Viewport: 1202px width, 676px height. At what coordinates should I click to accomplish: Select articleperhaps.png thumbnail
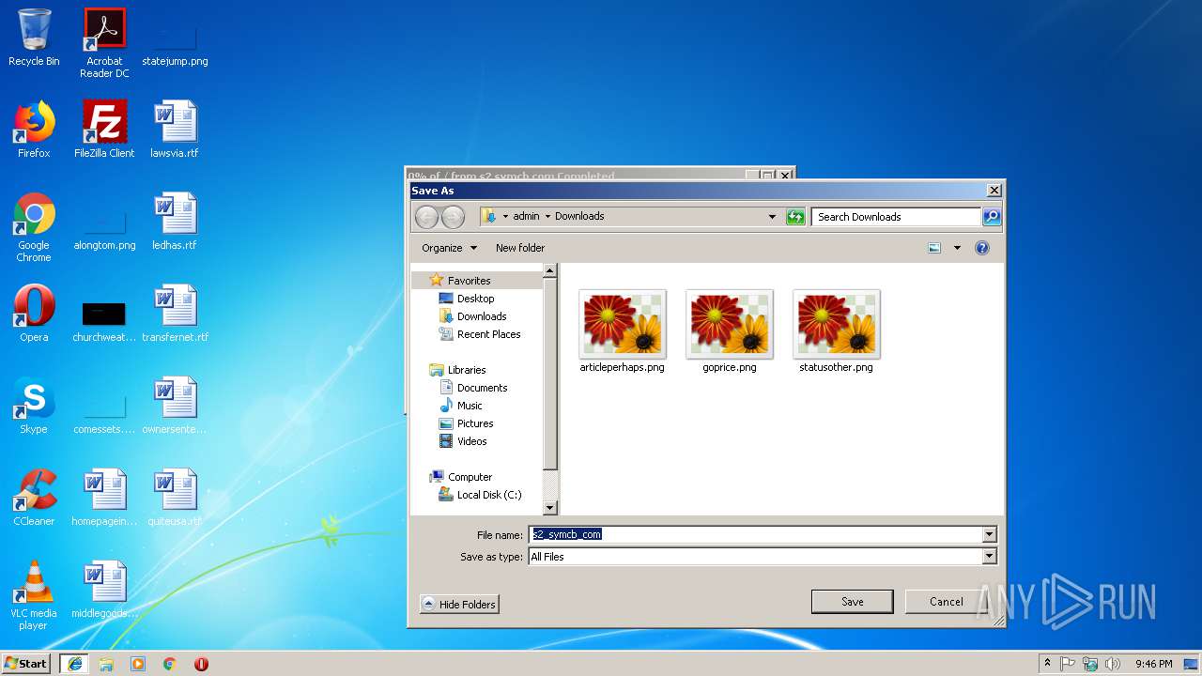(622, 331)
